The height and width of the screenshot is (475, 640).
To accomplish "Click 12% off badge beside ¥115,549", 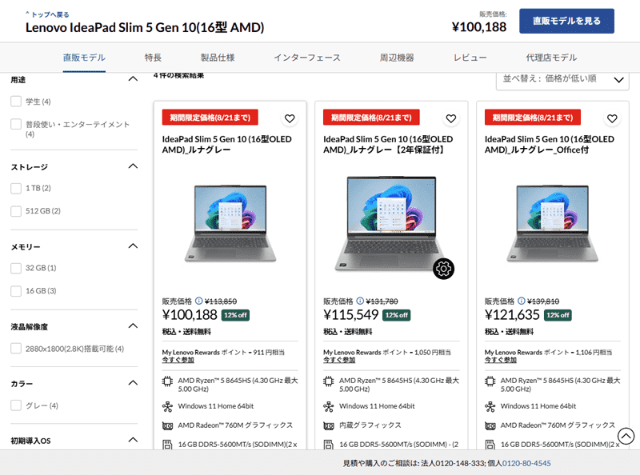I will [x=397, y=315].
